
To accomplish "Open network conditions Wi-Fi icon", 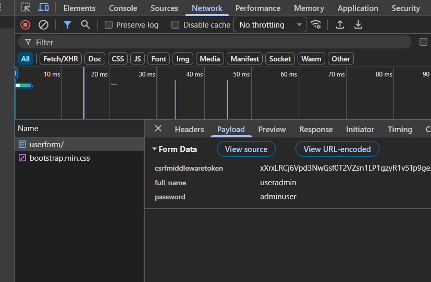I will pos(316,25).
